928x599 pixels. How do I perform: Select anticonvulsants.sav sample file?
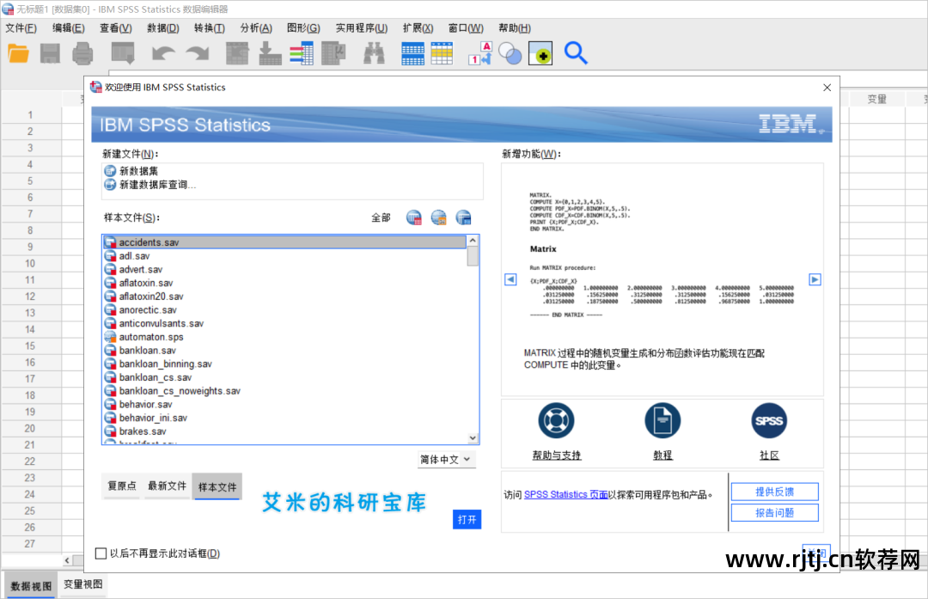(x=284, y=323)
